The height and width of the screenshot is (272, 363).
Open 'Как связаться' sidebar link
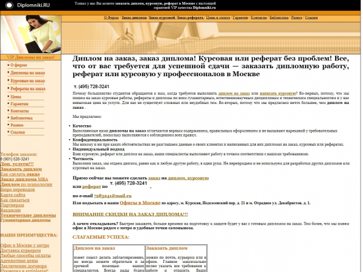pos(15,200)
